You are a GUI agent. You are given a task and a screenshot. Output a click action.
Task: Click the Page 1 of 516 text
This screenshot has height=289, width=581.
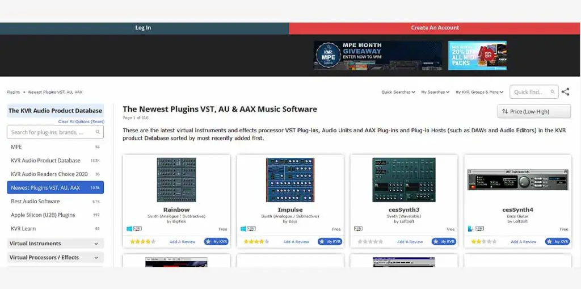[136, 118]
